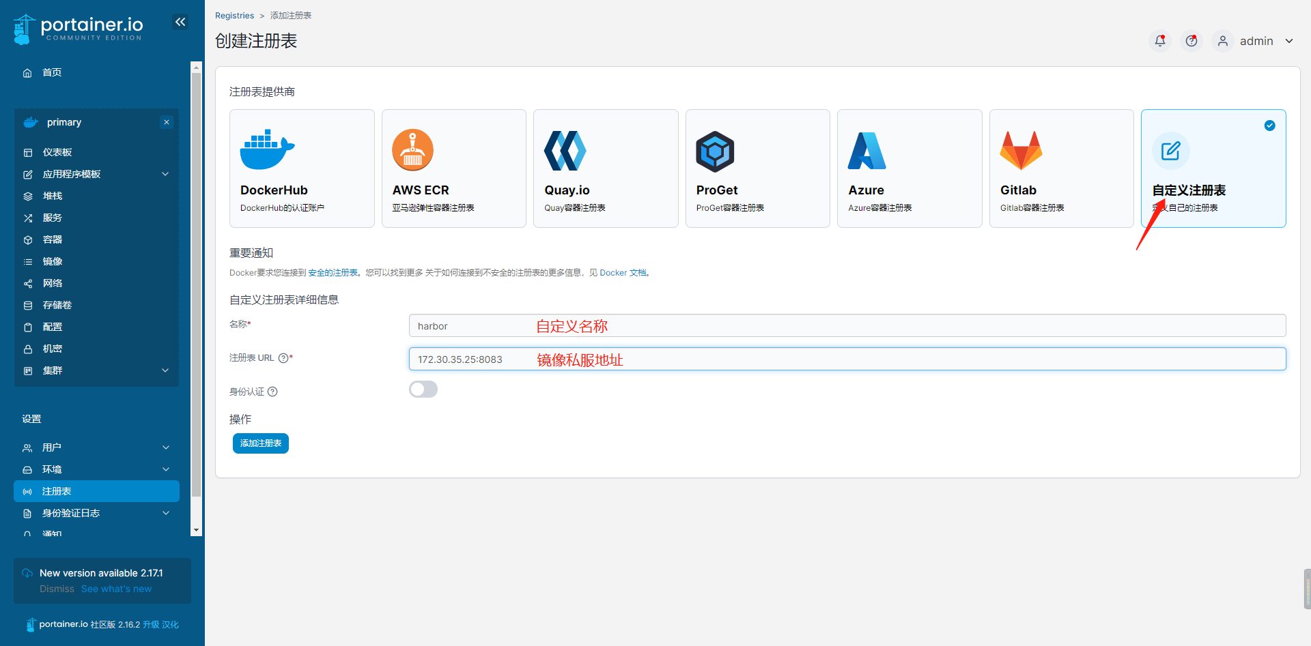Select the DockerHub registry provider card
This screenshot has height=646, width=1311.
pyautogui.click(x=302, y=168)
